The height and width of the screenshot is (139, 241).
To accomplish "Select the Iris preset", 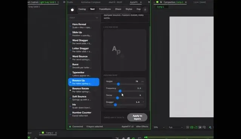I will [84, 106].
